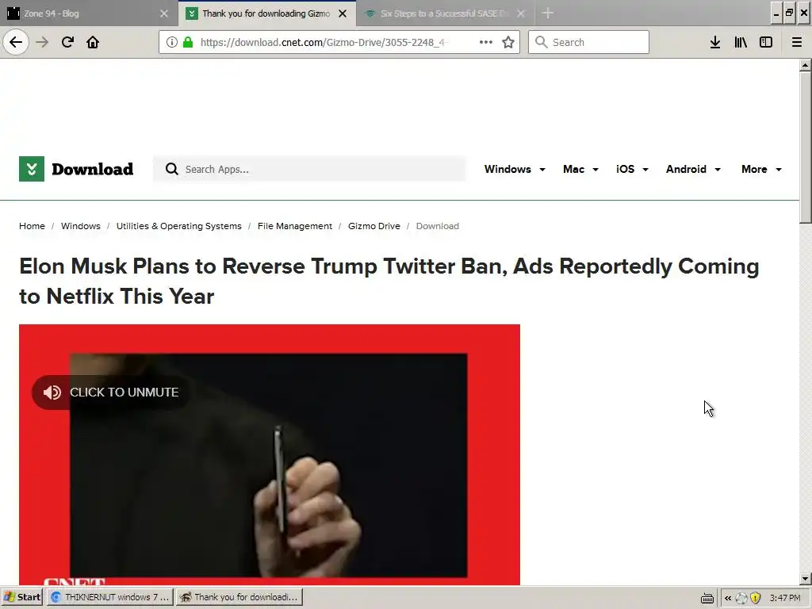Click the green padlock security icon
This screenshot has height=609, width=812.
coord(188,42)
